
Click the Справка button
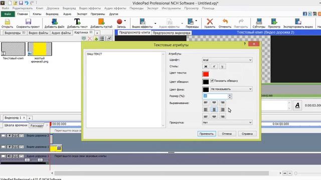(247, 134)
